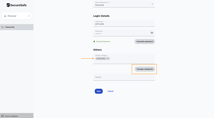Click the sidebar Personal dropdown arrow
The width and height of the screenshot is (214, 118).
(x=29, y=16)
